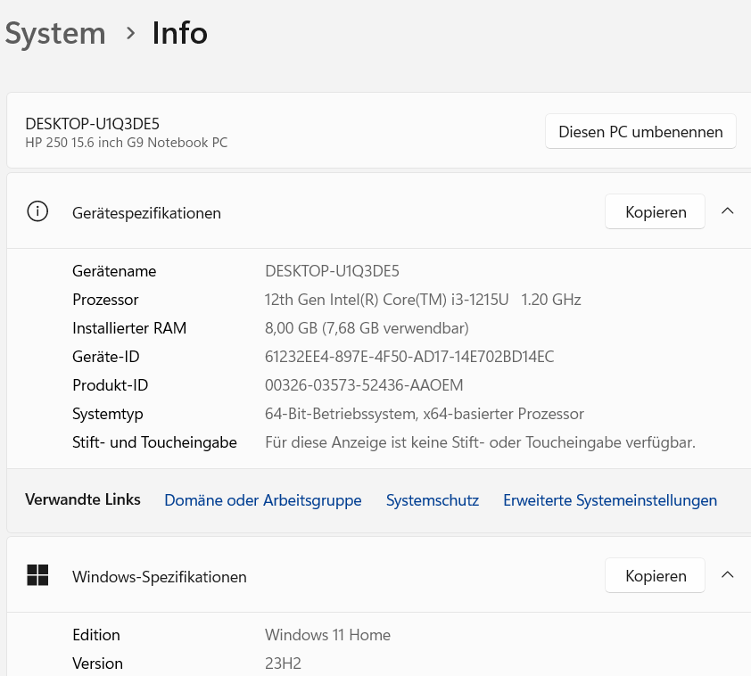Click the Windows logo icon beside Windows-Spezifikationen
Image resolution: width=751 pixels, height=676 pixels.
37,575
